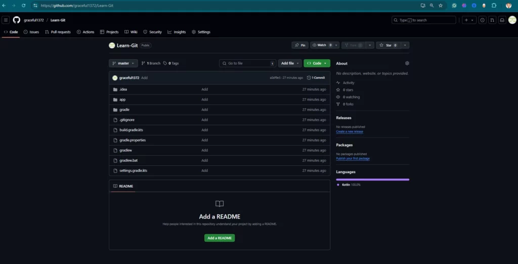Bookmark this page with star icon
Viewport: 518px width, 264px height.
pos(441,6)
